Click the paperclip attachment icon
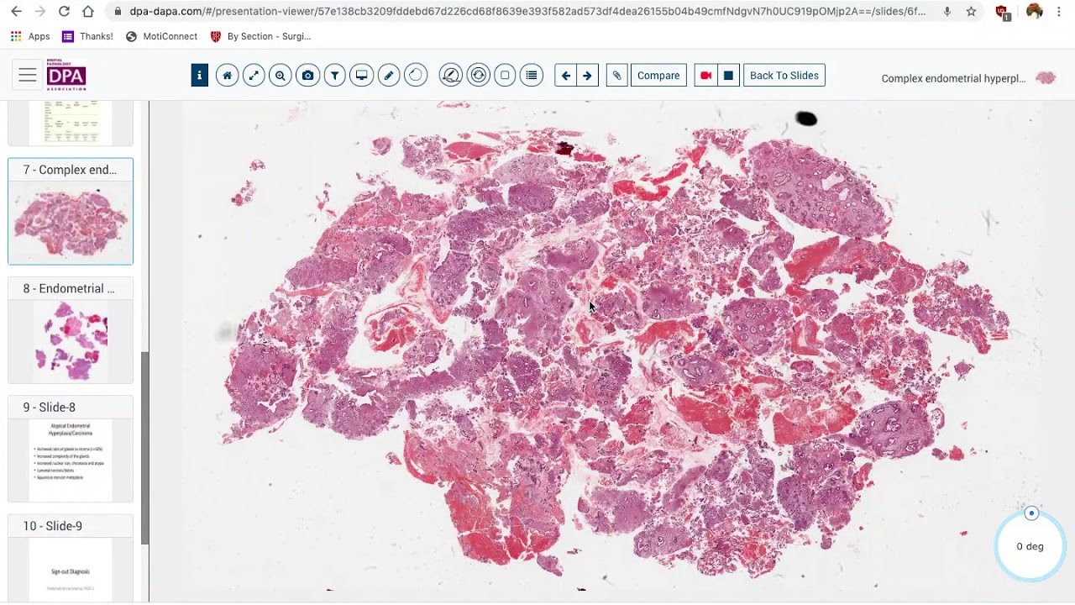The width and height of the screenshot is (1075, 605). tap(616, 76)
